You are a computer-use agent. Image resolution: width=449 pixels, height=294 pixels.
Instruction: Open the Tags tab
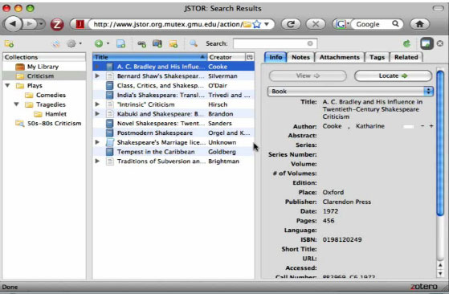click(377, 57)
